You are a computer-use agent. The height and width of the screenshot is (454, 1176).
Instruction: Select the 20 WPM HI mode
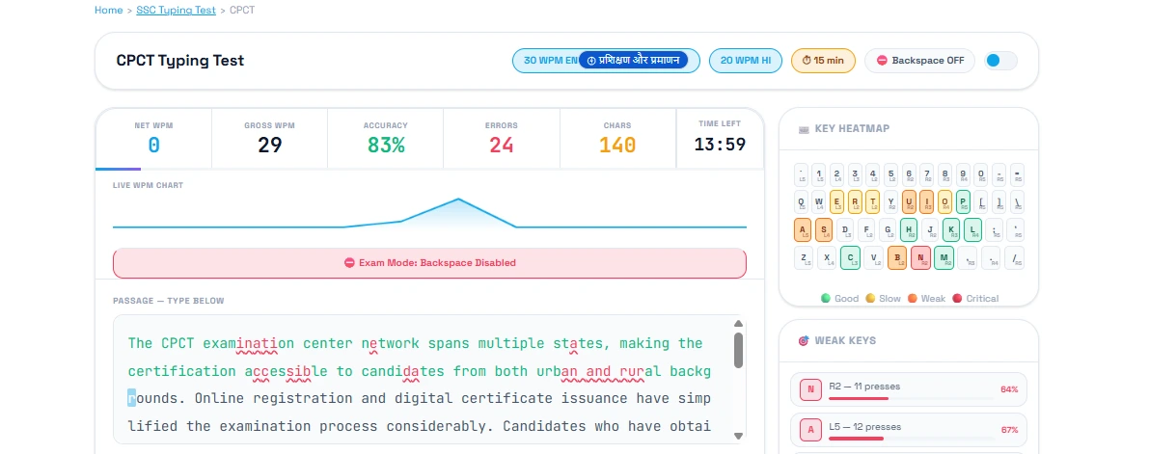[x=746, y=61]
